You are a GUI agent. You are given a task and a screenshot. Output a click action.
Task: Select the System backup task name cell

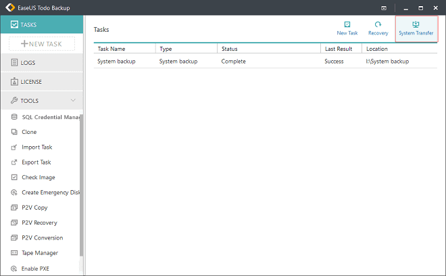[x=116, y=62]
